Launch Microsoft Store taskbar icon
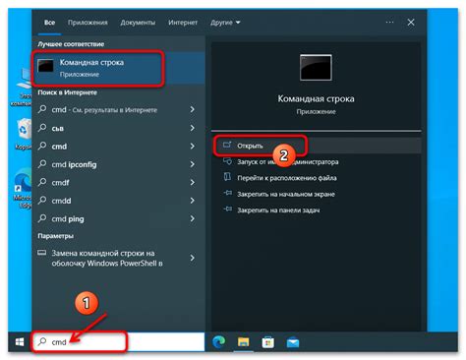This screenshot has width=466, height=360. [x=267, y=342]
